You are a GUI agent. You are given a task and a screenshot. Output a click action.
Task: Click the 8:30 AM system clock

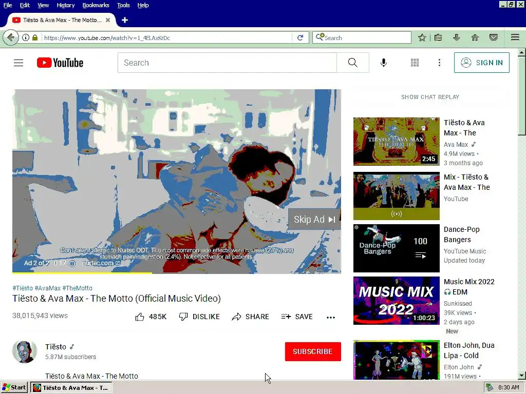point(509,388)
